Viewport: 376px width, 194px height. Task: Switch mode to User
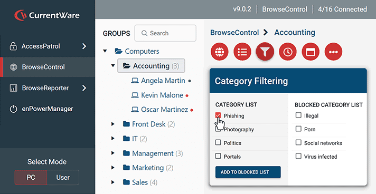coord(63,177)
